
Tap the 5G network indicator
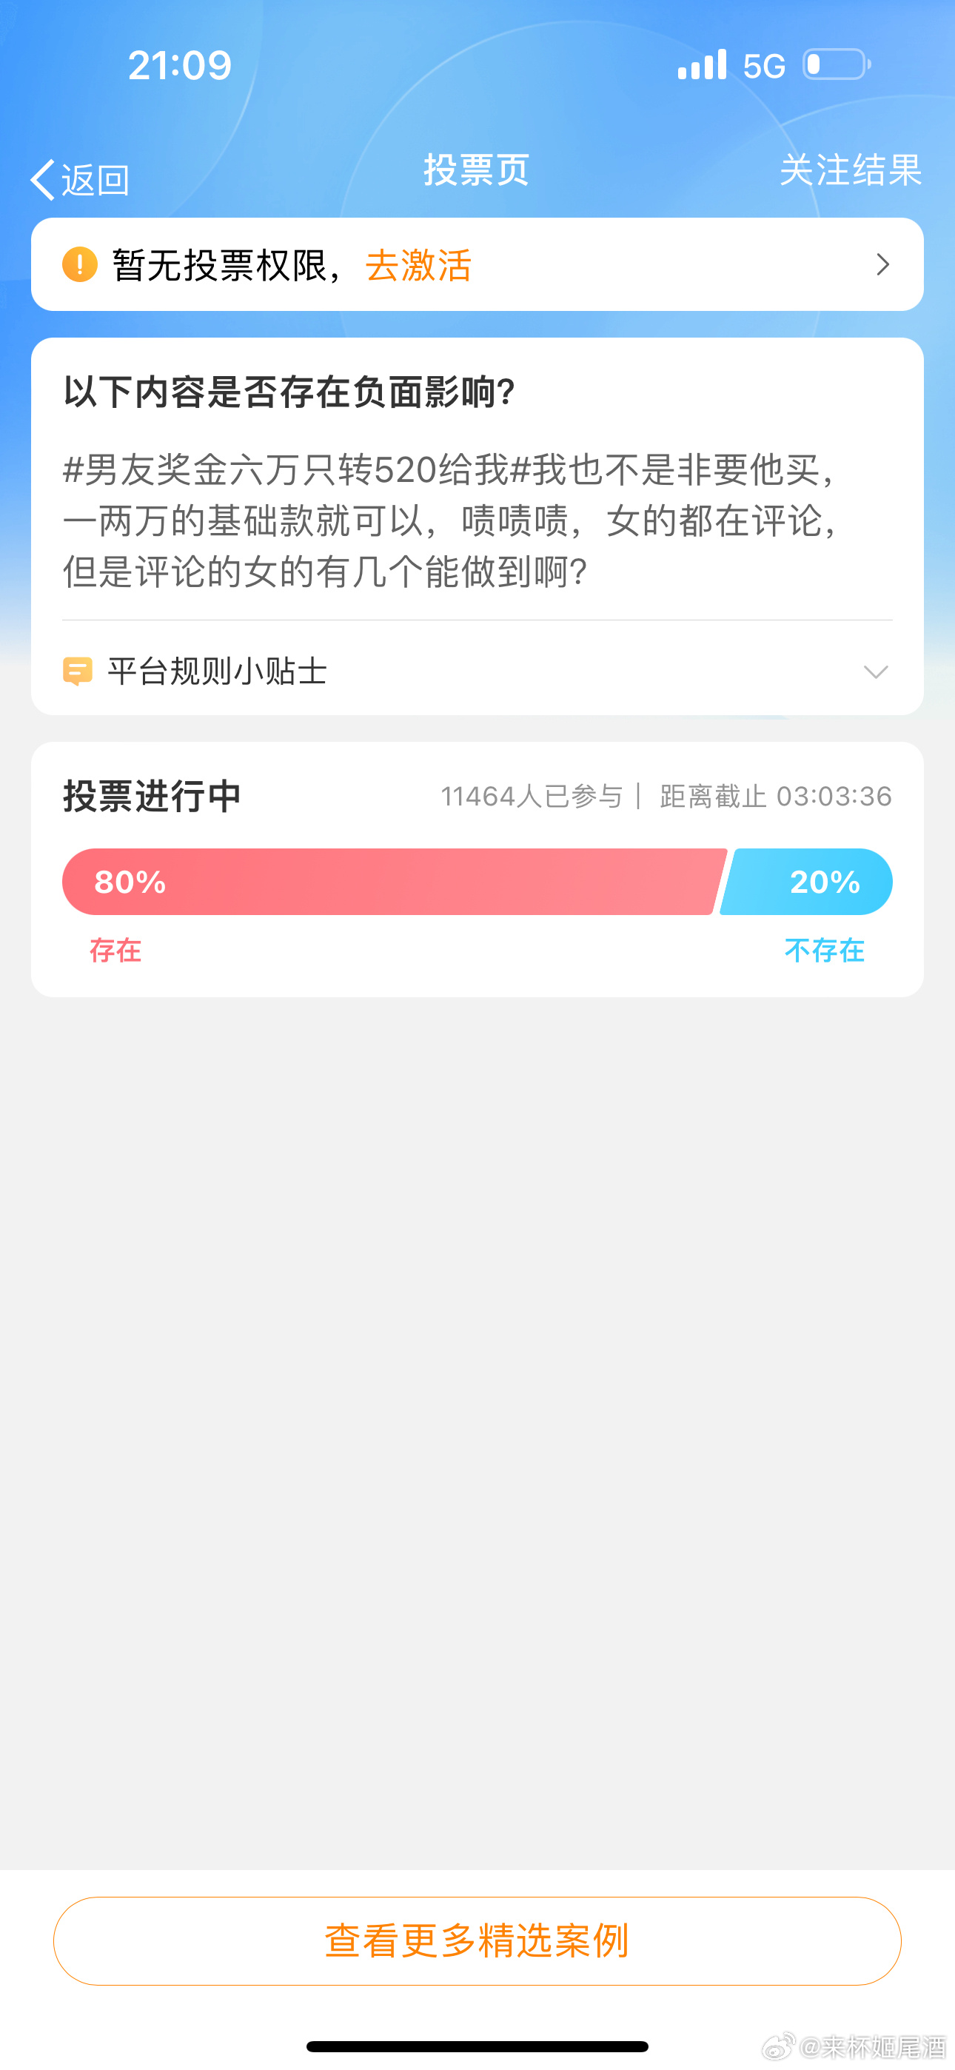tap(764, 66)
